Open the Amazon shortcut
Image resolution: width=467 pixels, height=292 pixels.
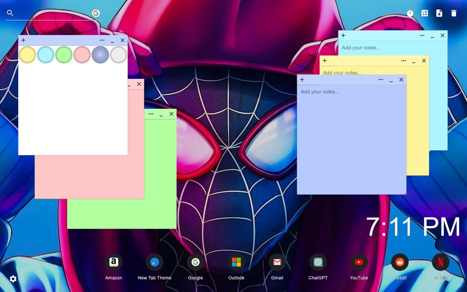pyautogui.click(x=114, y=262)
